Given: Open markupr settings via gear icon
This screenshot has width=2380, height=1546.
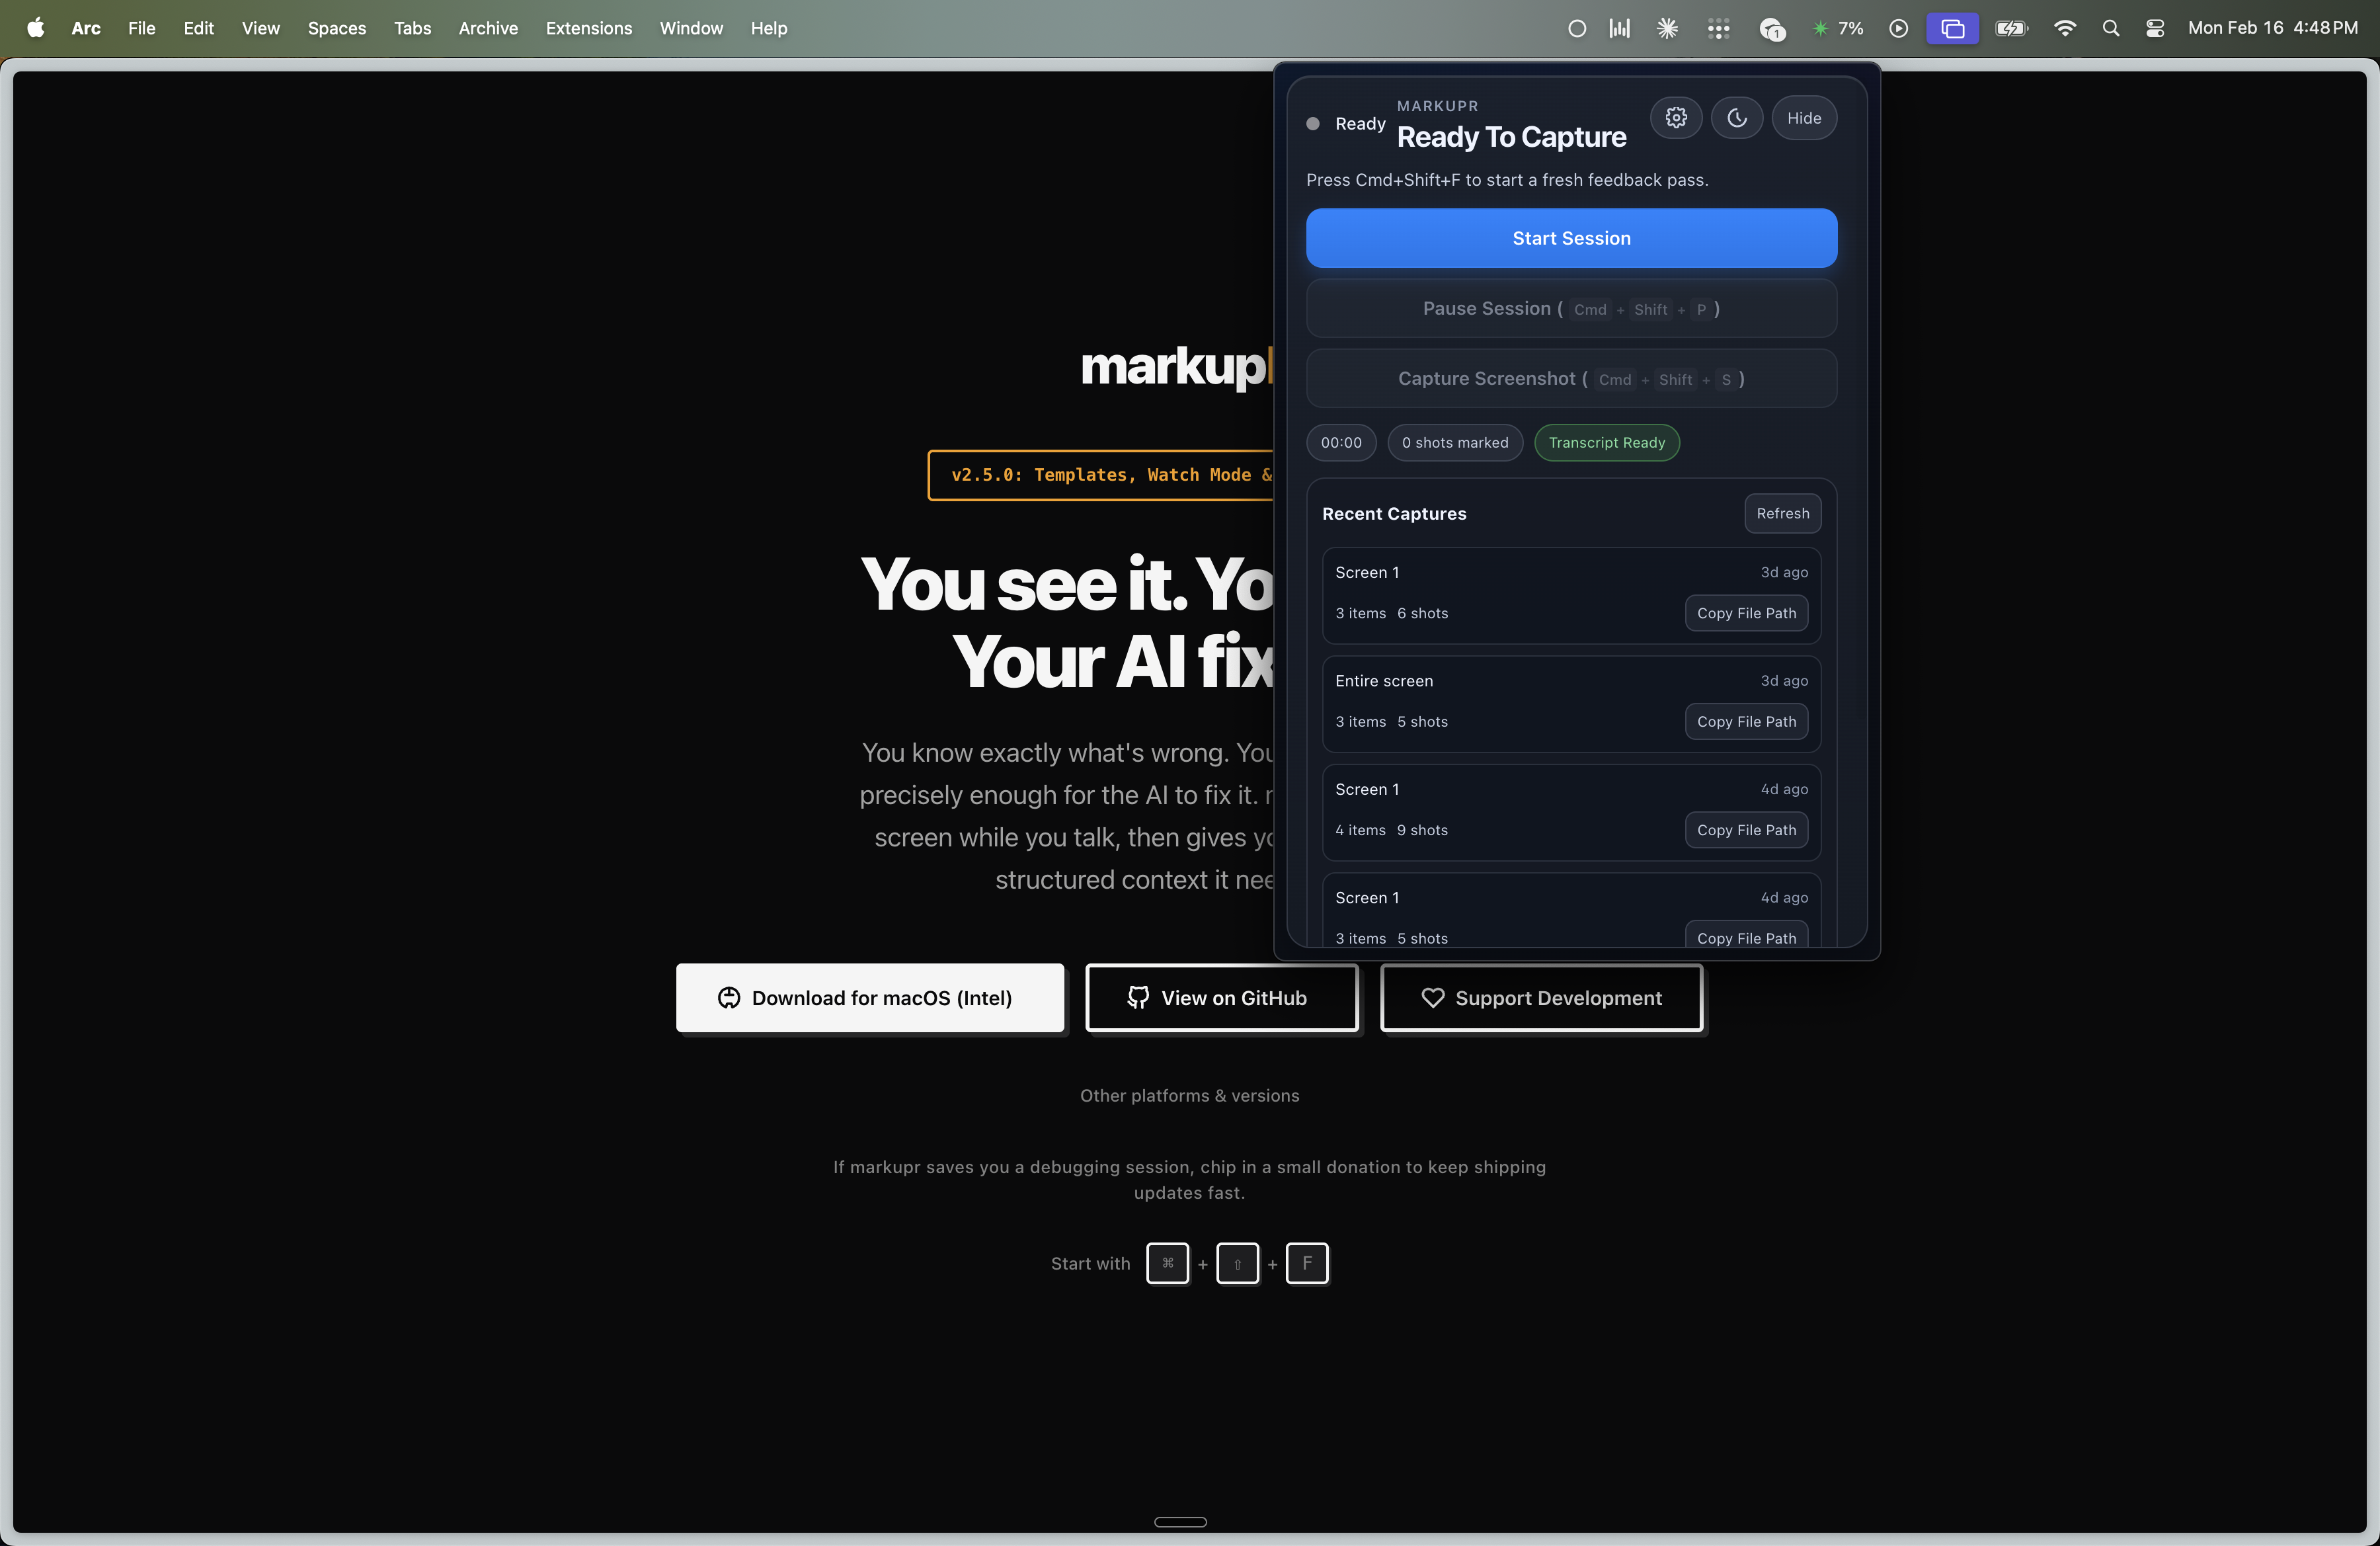Looking at the screenshot, I should (1675, 117).
